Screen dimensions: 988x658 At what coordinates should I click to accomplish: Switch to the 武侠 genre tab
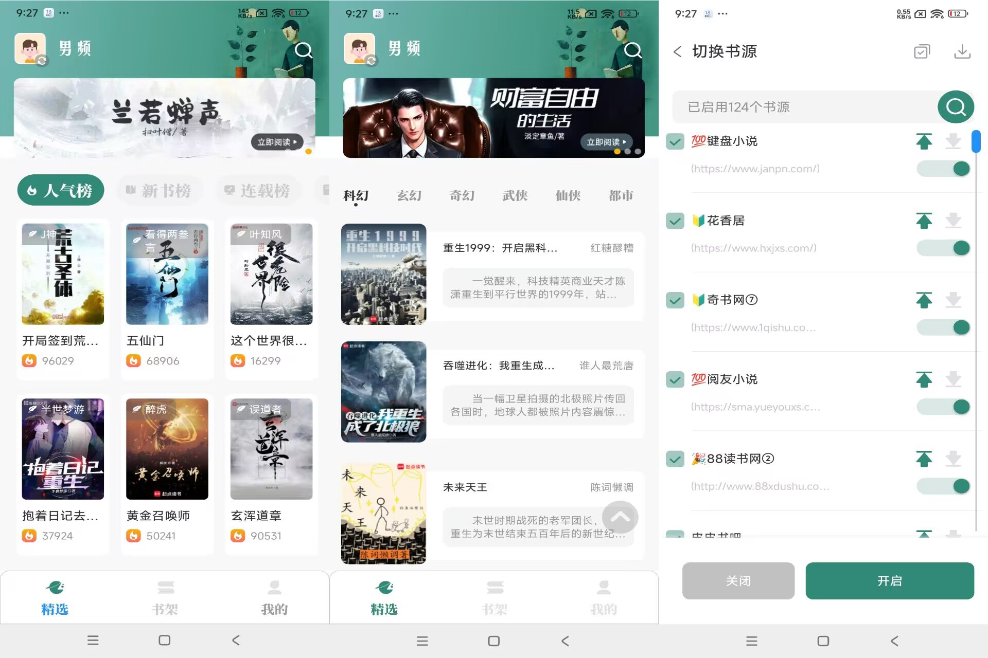coord(514,196)
